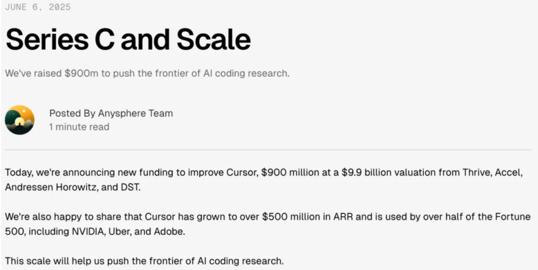Click the Anysphere Team avatar image

(x=19, y=120)
